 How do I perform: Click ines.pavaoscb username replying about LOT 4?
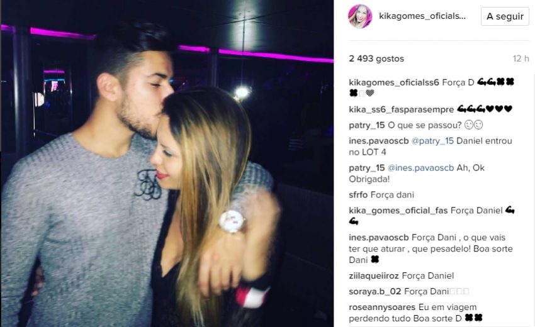379,141
